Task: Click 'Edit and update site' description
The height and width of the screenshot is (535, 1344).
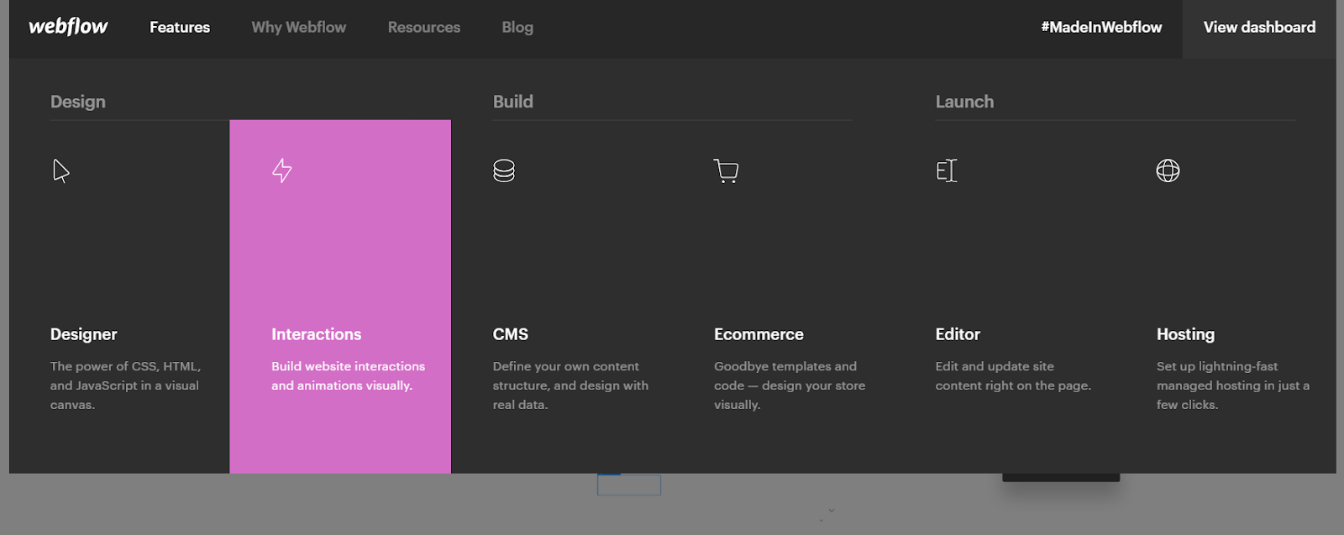Action: 1013,376
